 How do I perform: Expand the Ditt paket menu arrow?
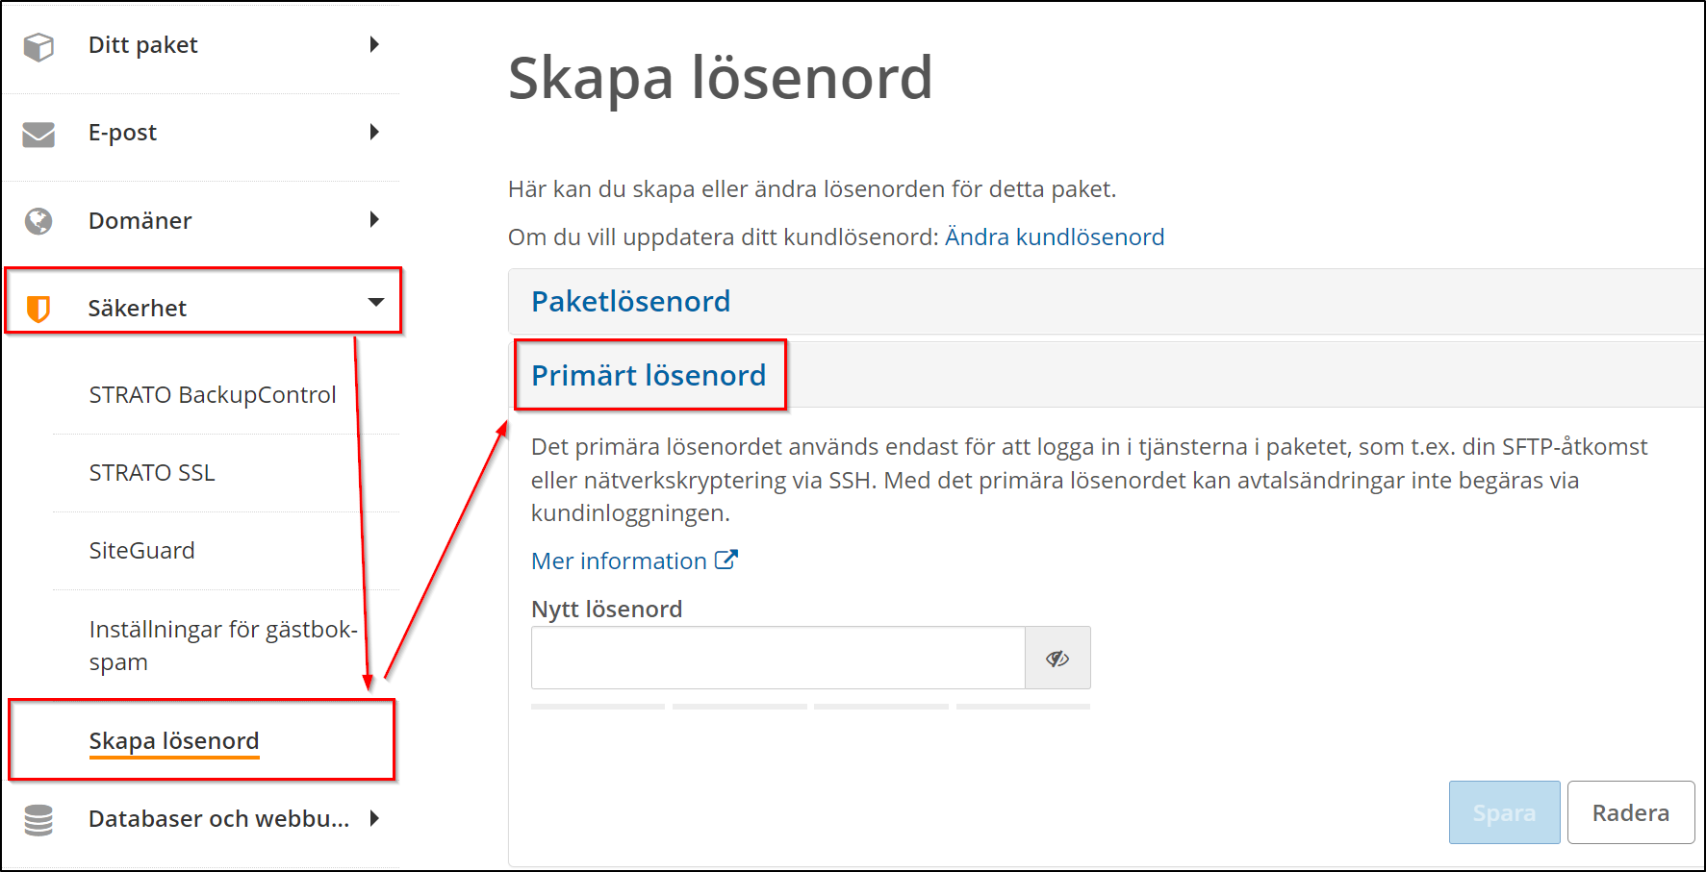[x=374, y=44]
